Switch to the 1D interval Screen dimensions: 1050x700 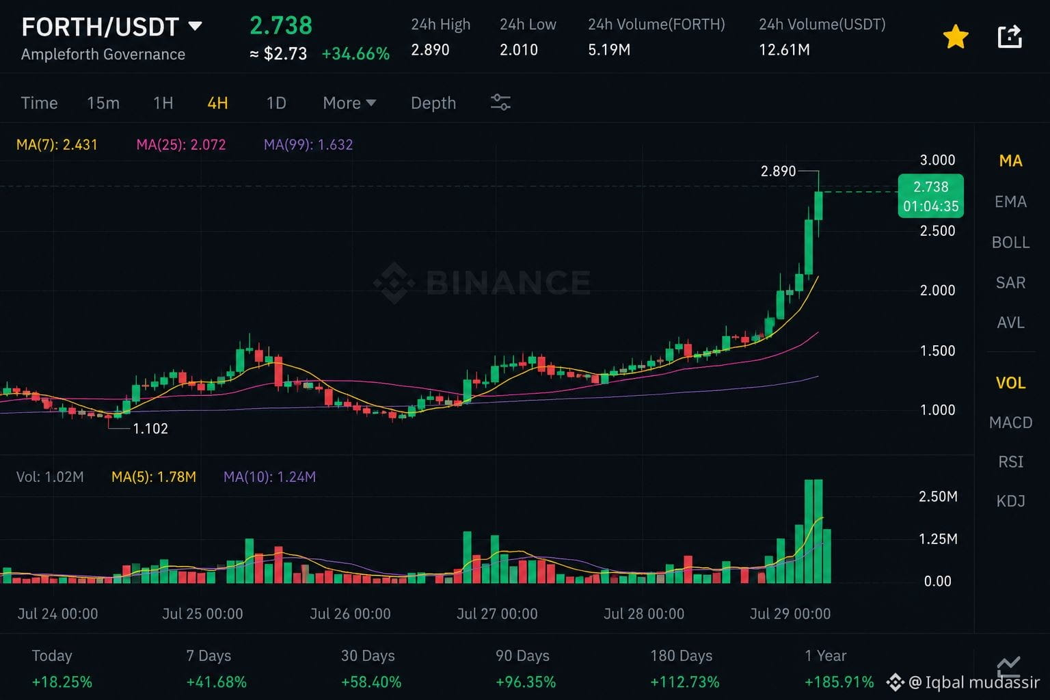275,103
